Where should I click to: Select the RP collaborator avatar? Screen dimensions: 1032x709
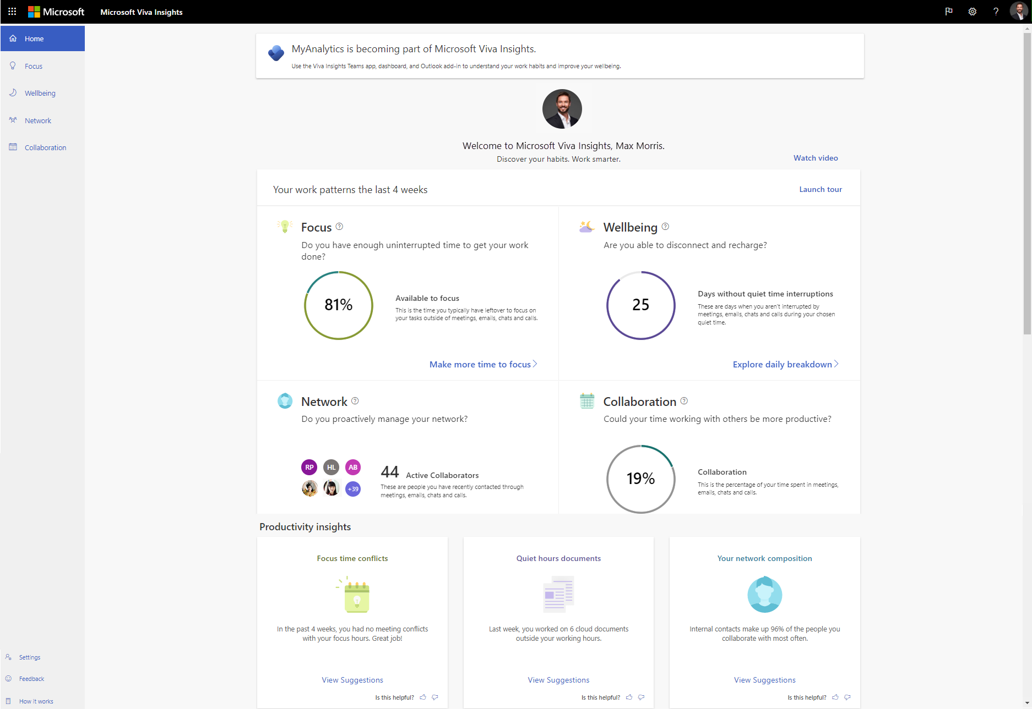[x=309, y=467]
